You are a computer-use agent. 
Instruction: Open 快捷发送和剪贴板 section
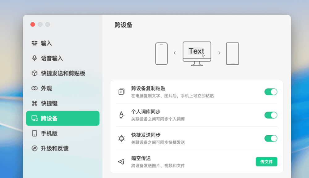tap(63, 73)
